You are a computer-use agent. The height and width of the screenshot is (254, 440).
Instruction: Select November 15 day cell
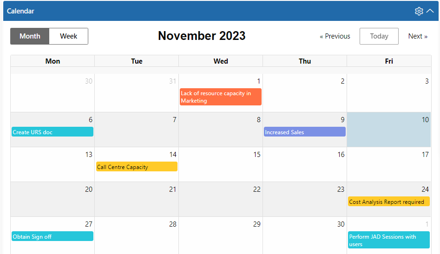pyautogui.click(x=221, y=164)
